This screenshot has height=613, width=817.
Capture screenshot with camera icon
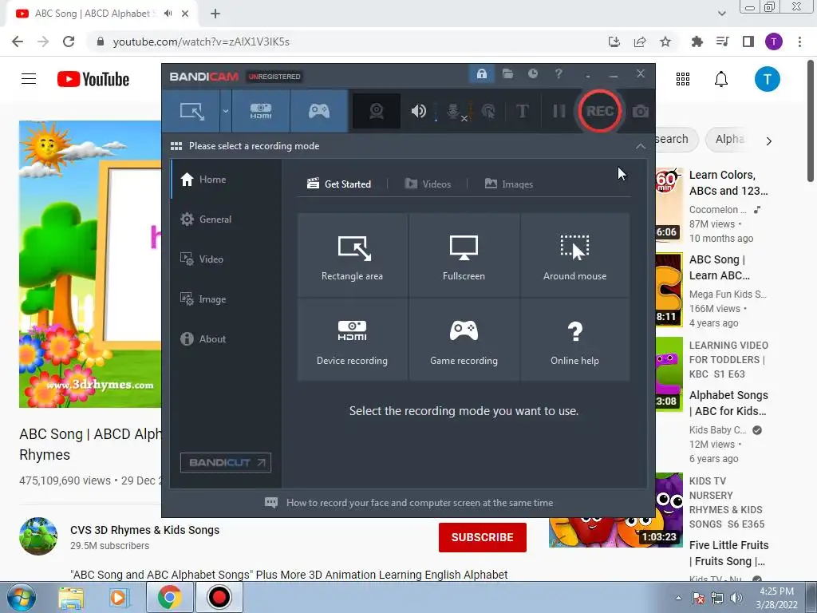pos(641,111)
